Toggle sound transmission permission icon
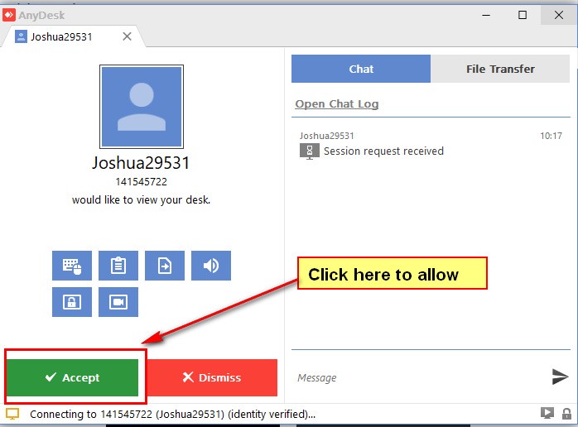Screen dimensions: 578x427 coord(211,266)
